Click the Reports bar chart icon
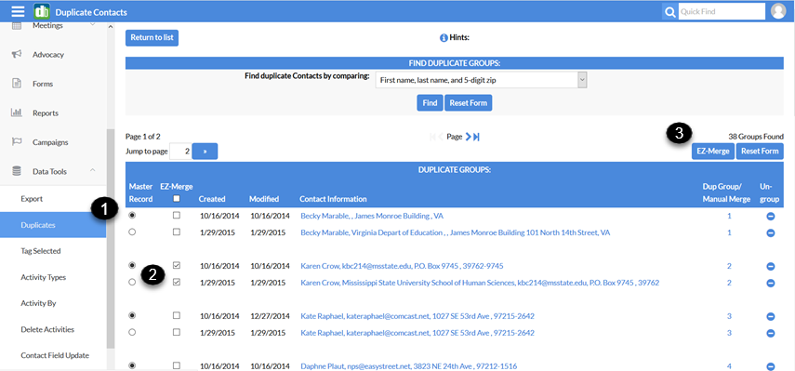Viewport: 795px width, 371px height. [16, 113]
